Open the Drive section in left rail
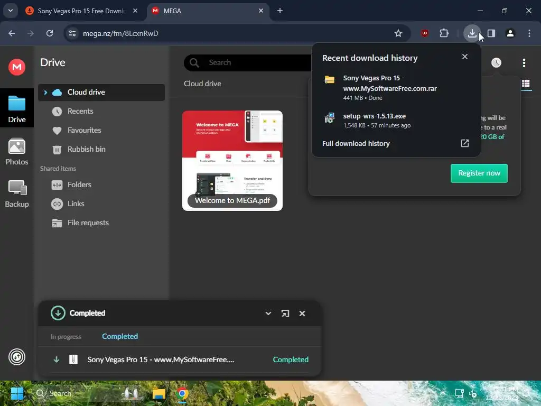Screen dimensions: 541x406 tap(17, 108)
